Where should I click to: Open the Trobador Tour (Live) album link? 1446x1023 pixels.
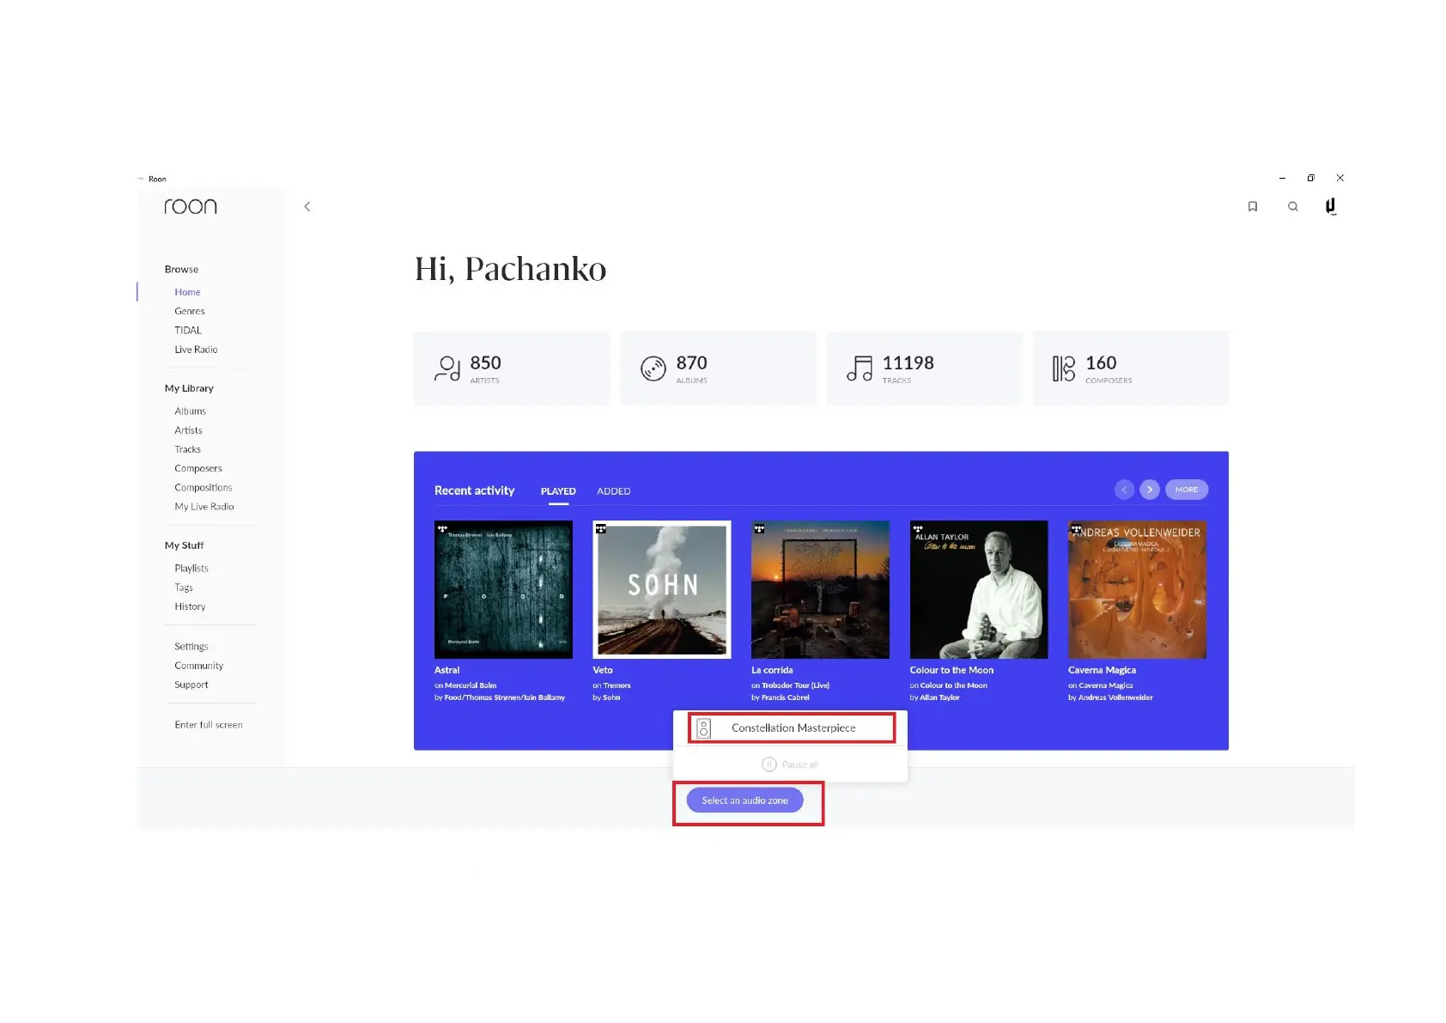point(795,686)
